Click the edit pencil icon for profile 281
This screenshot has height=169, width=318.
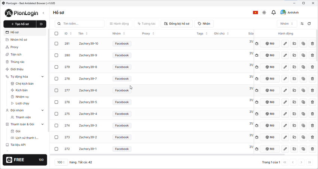coord(285,44)
